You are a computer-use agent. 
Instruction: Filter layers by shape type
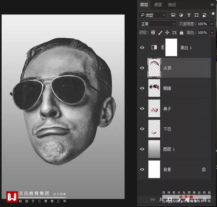[196, 15]
